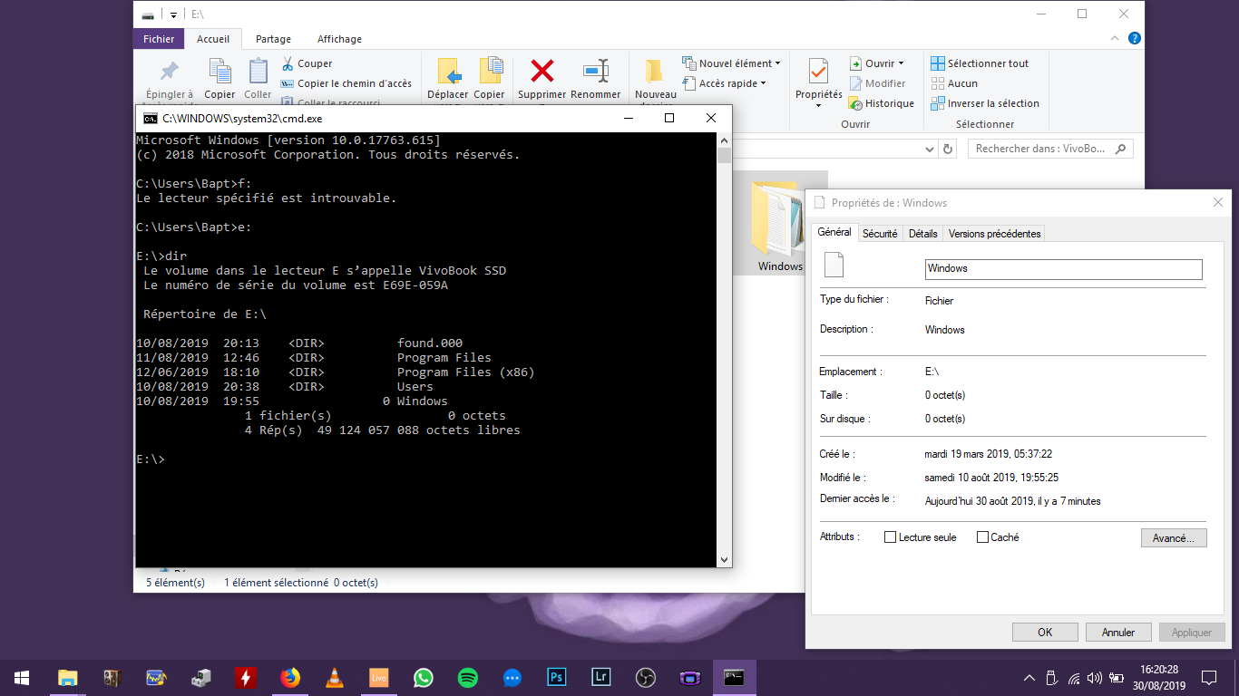The image size is (1239, 696).
Task: Click OK in the Properties dialog
Action: coord(1045,633)
